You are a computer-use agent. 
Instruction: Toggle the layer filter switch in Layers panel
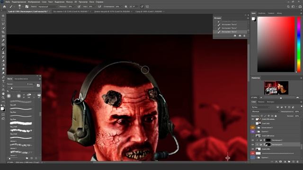[302, 107]
